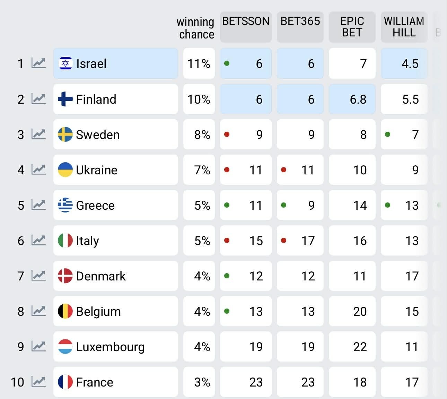The height and width of the screenshot is (399, 447).
Task: Open the France trend chart icon
Action: (38, 382)
